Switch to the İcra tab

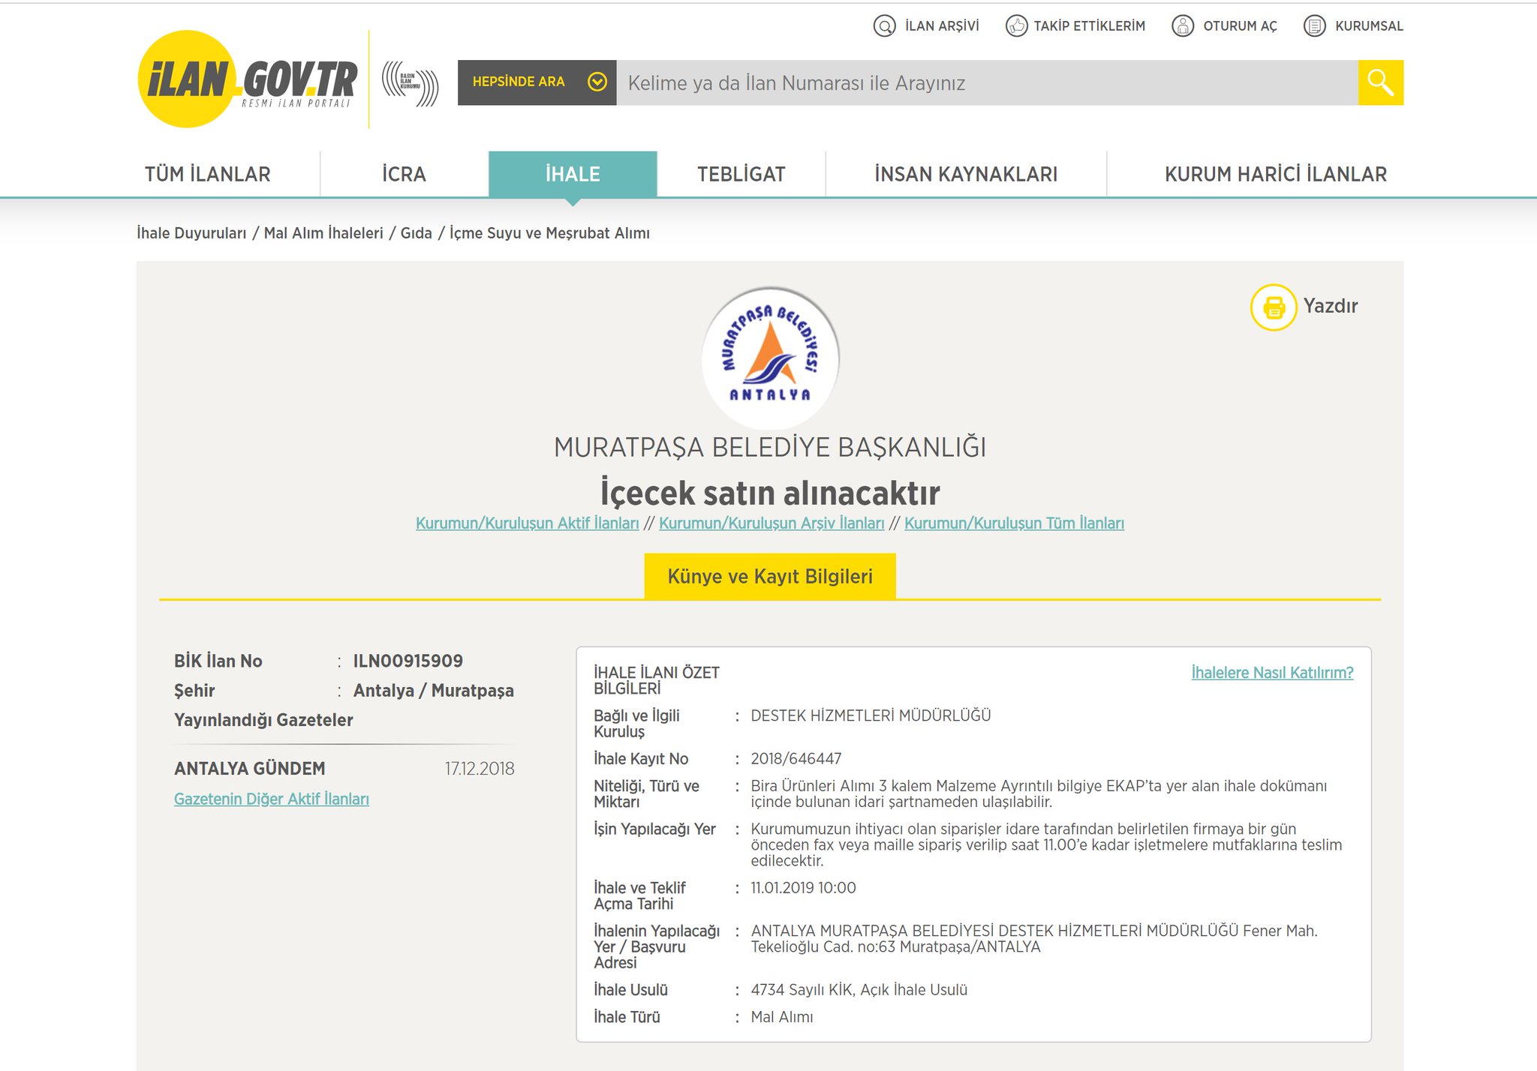[x=404, y=174]
